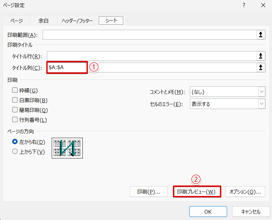Enable the 枠線 checkbox
272x220 pixels.
(14, 90)
